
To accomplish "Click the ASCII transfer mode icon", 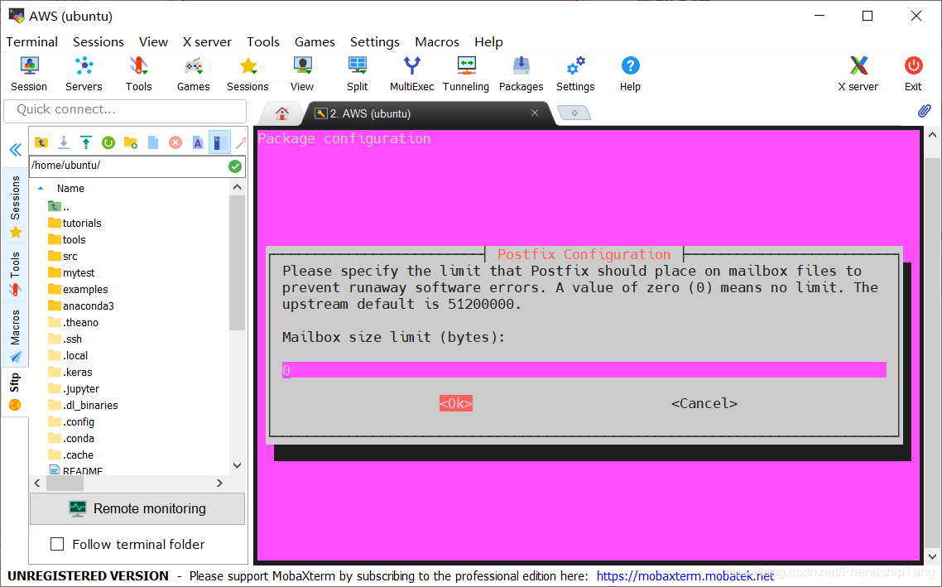I will click(198, 142).
